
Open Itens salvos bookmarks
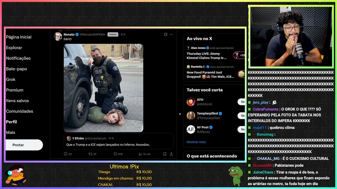coord(17,101)
